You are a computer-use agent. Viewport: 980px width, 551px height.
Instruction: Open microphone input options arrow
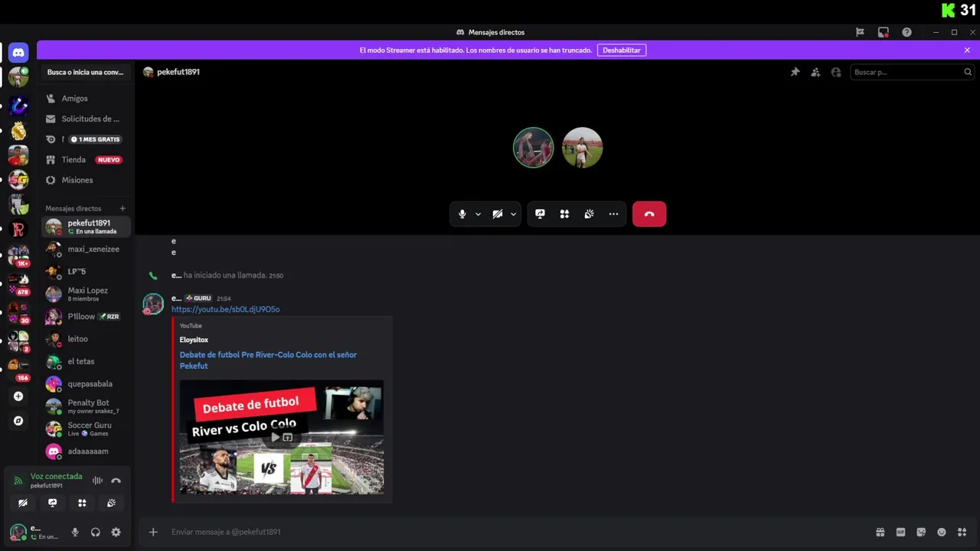tap(478, 214)
